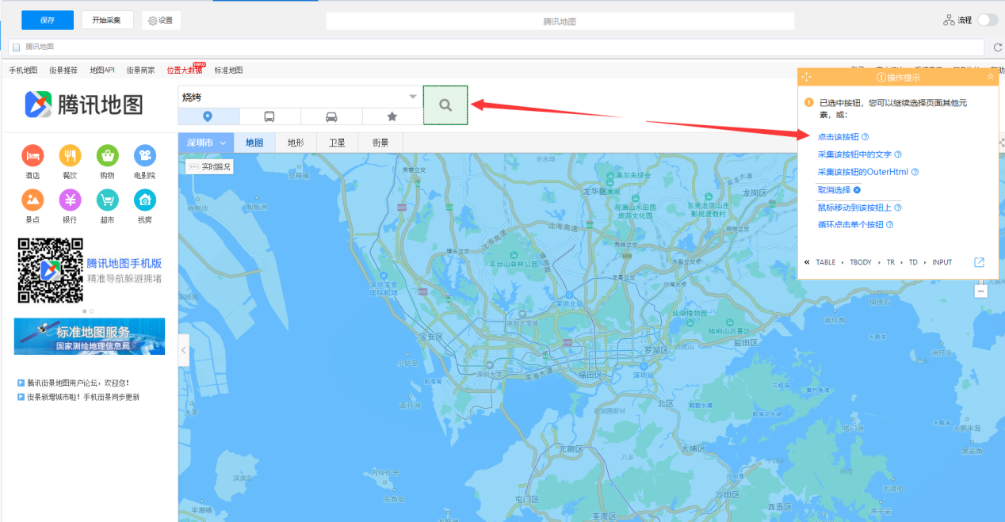Switch to the 地形 terrain tab
Viewport: 1005px width, 522px height.
click(296, 143)
